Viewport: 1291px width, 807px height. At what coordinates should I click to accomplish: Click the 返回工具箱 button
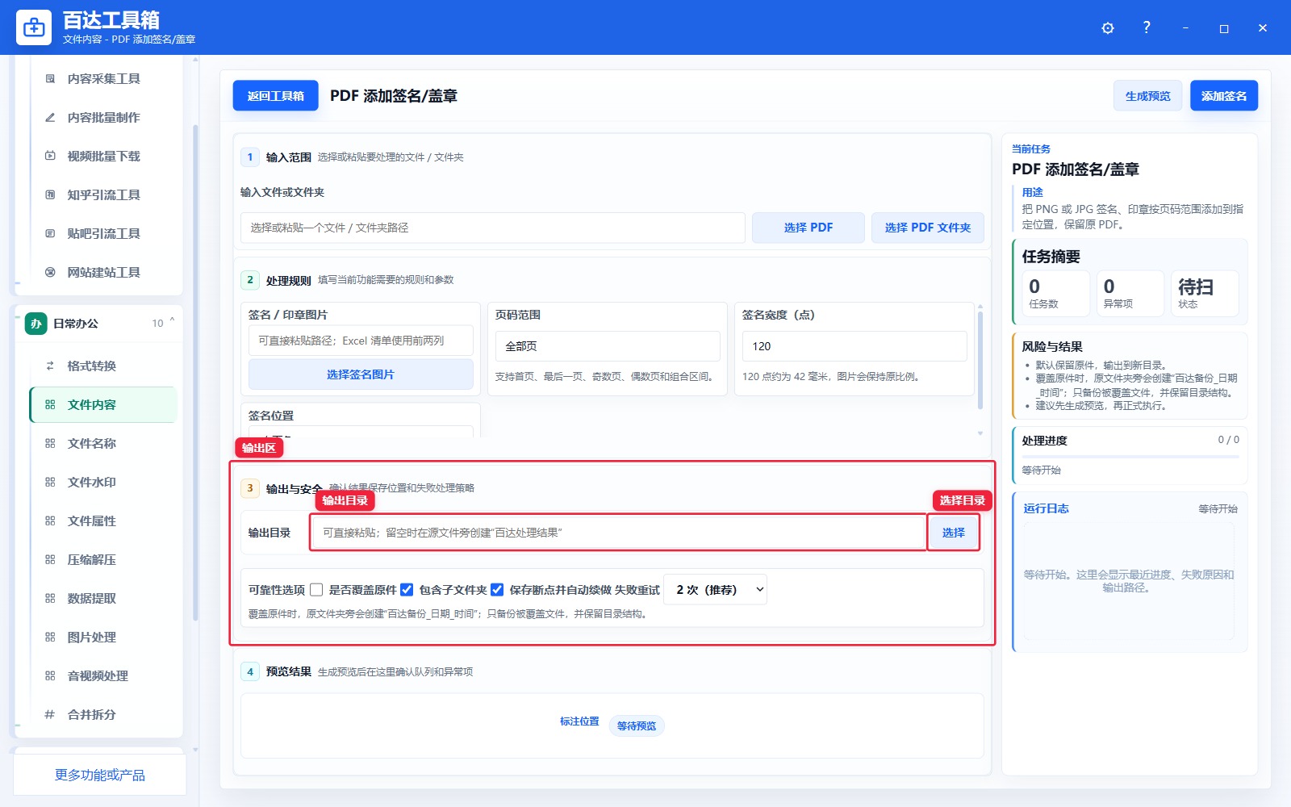[x=276, y=96]
